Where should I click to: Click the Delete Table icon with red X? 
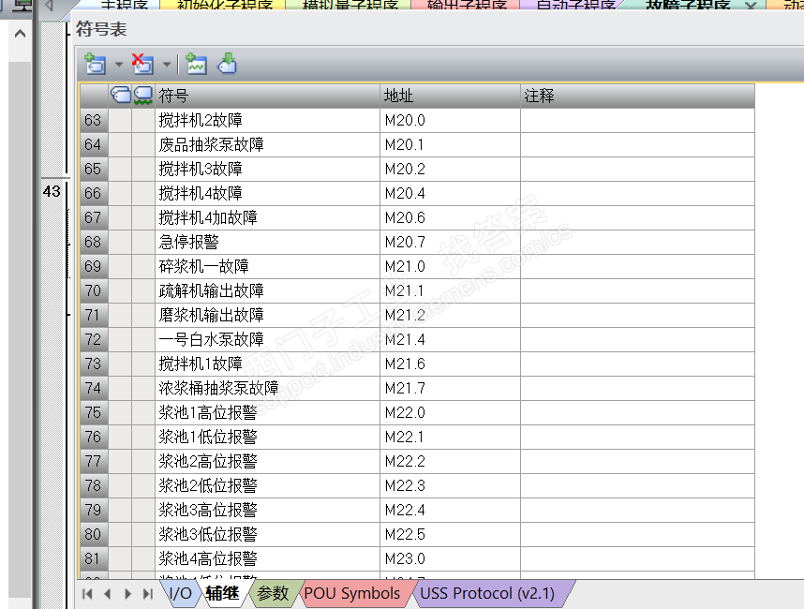pos(142,64)
